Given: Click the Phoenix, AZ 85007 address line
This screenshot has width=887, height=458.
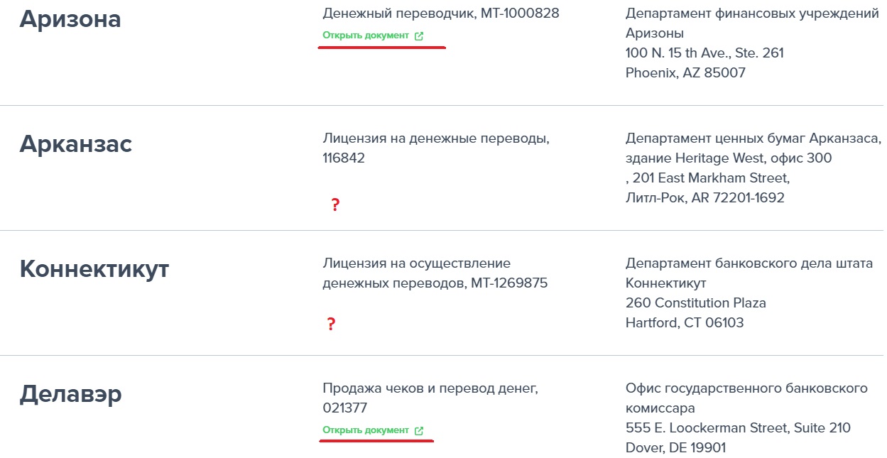Looking at the screenshot, I should point(685,72).
